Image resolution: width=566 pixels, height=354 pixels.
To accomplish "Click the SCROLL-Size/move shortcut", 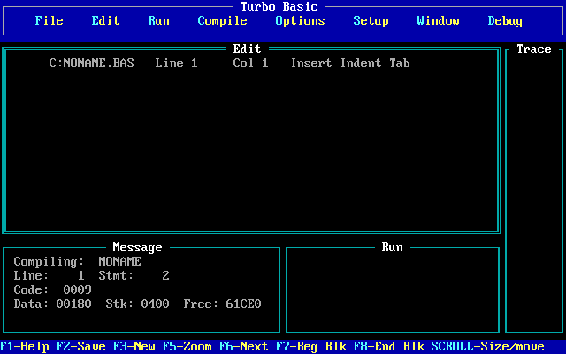I will tap(487, 346).
